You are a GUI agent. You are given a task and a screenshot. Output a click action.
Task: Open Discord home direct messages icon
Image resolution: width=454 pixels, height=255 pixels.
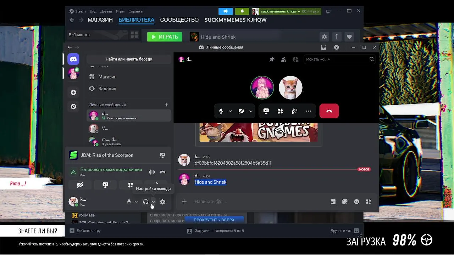73,59
